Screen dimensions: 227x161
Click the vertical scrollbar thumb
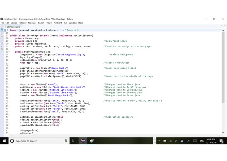(223, 67)
